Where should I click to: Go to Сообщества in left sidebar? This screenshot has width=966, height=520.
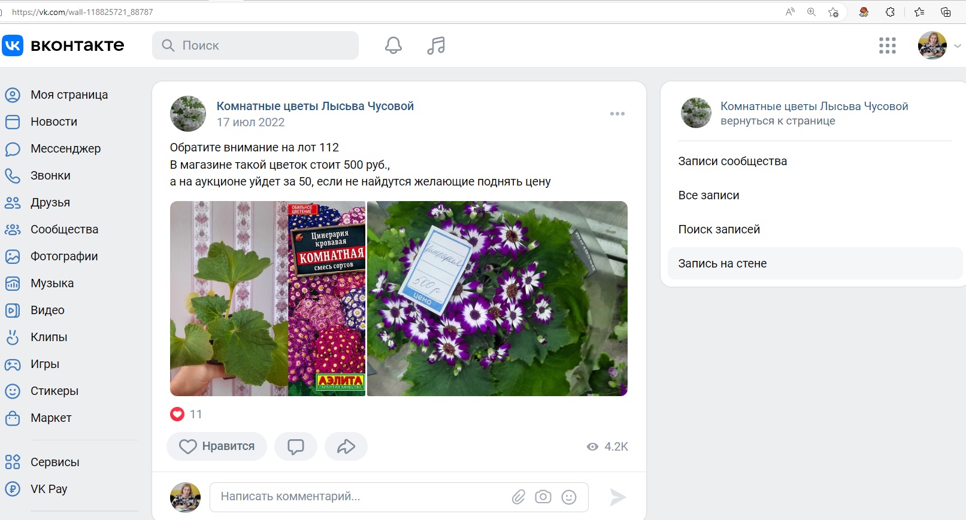[64, 229]
